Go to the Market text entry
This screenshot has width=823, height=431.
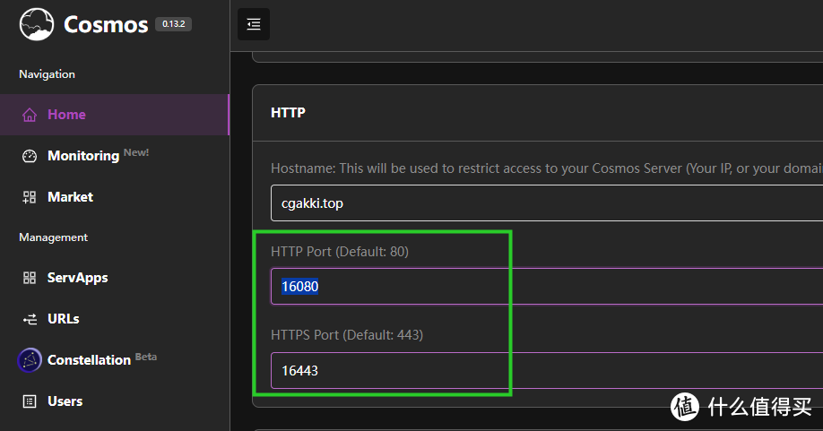click(x=70, y=196)
